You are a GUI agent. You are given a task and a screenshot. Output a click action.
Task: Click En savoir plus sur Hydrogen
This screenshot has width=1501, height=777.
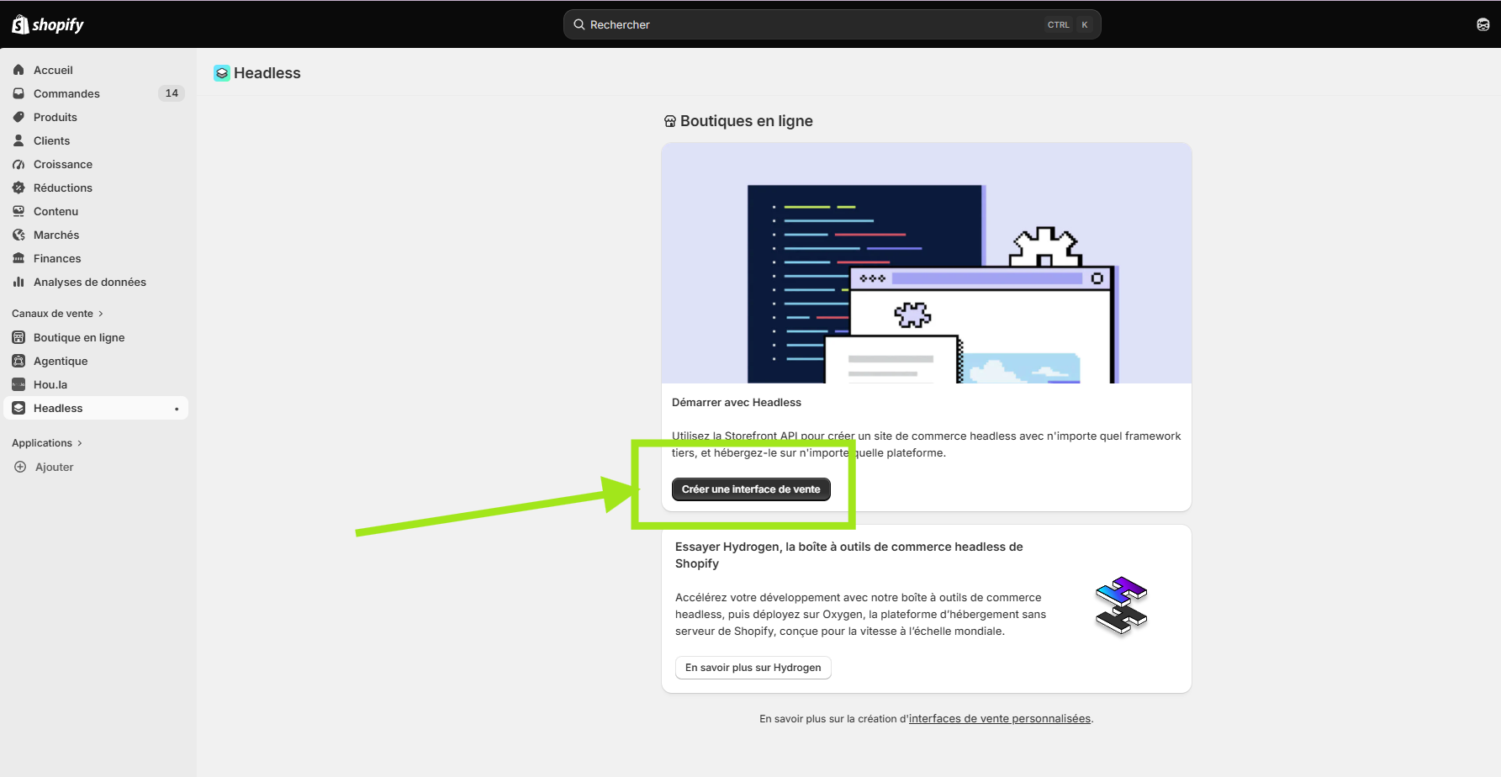coord(753,668)
